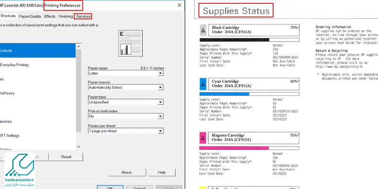Go to the Shortcuts tab
The image size is (378, 189).
tap(8, 16)
